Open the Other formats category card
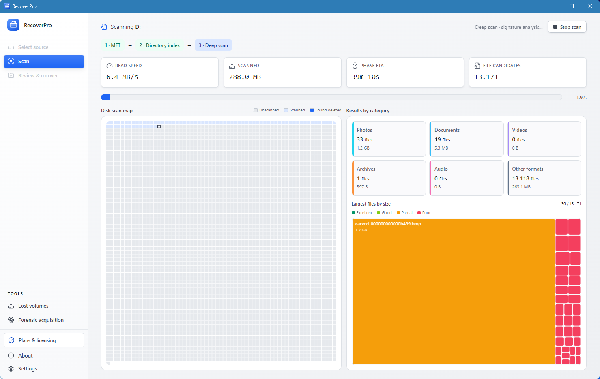 click(544, 178)
